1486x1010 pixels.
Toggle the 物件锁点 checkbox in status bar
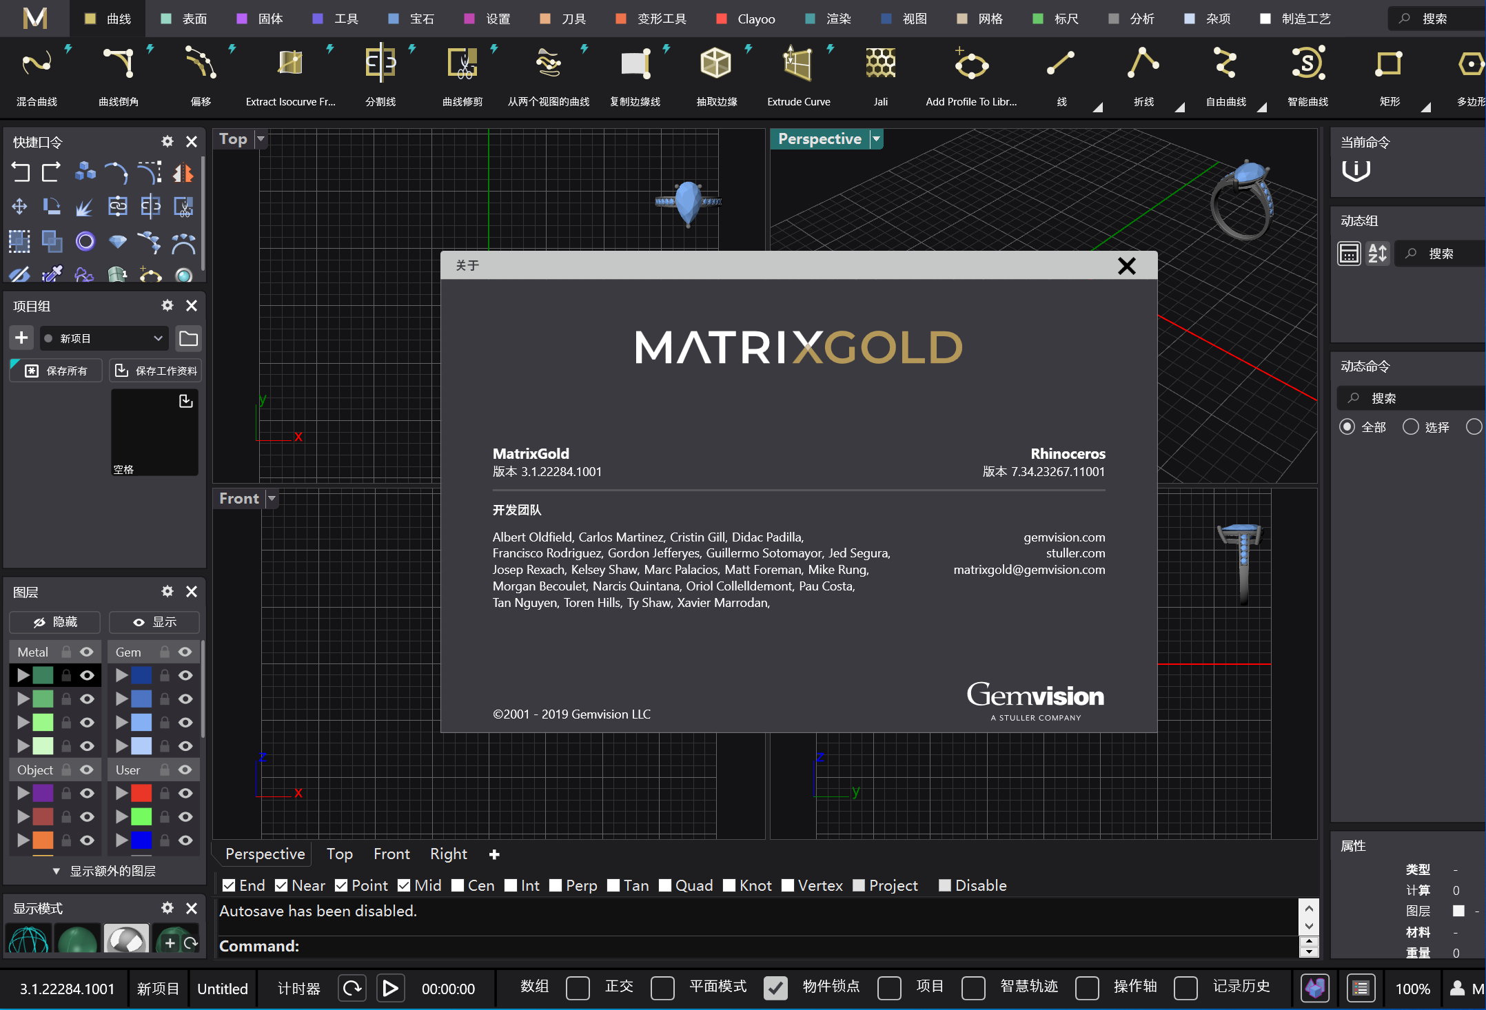pyautogui.click(x=775, y=989)
